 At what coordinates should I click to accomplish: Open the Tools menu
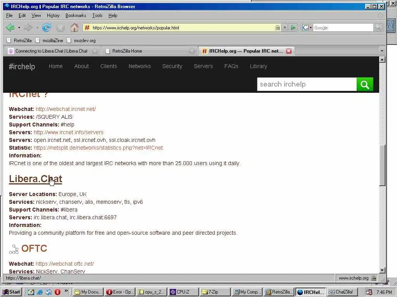point(97,15)
